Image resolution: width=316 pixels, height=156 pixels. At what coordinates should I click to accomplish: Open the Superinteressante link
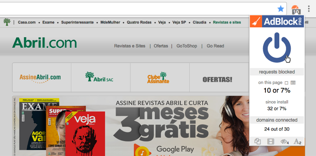coord(77,22)
